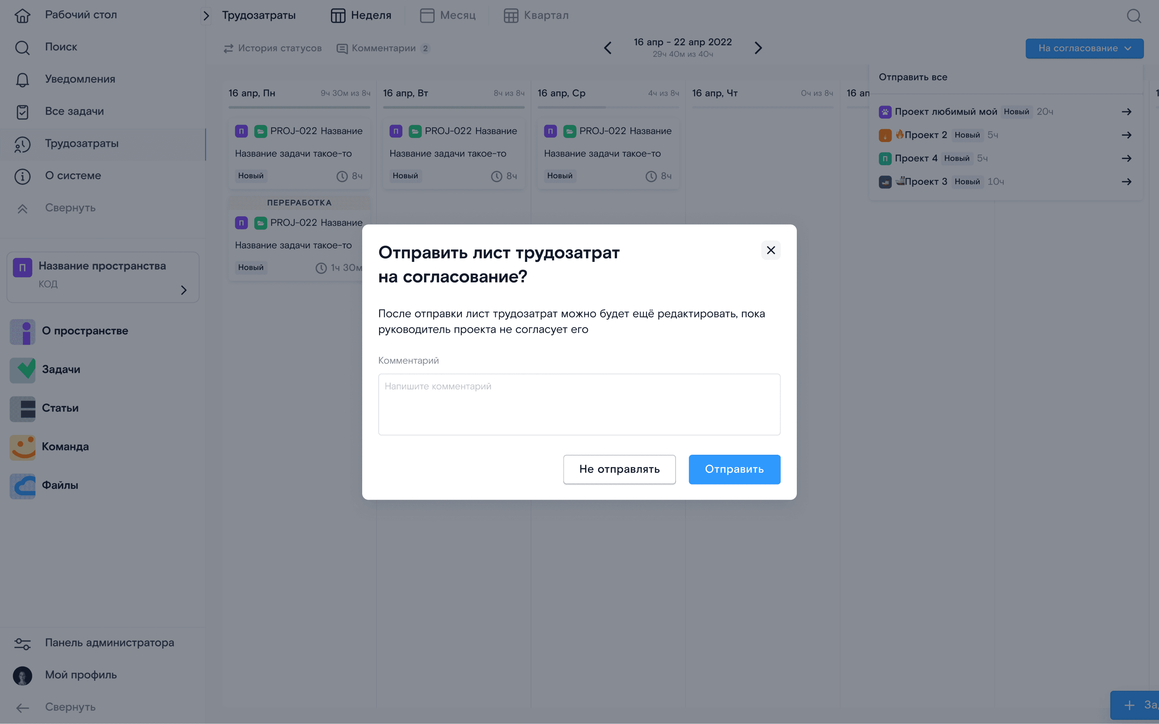Click the 16 апр, Чт day header

pyautogui.click(x=714, y=94)
